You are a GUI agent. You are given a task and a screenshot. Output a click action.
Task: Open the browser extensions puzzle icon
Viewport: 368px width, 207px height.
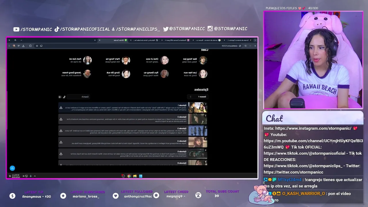30,46
